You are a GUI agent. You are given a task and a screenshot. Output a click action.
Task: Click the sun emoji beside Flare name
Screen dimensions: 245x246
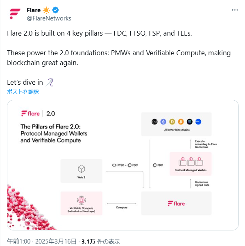pyautogui.click(x=46, y=10)
